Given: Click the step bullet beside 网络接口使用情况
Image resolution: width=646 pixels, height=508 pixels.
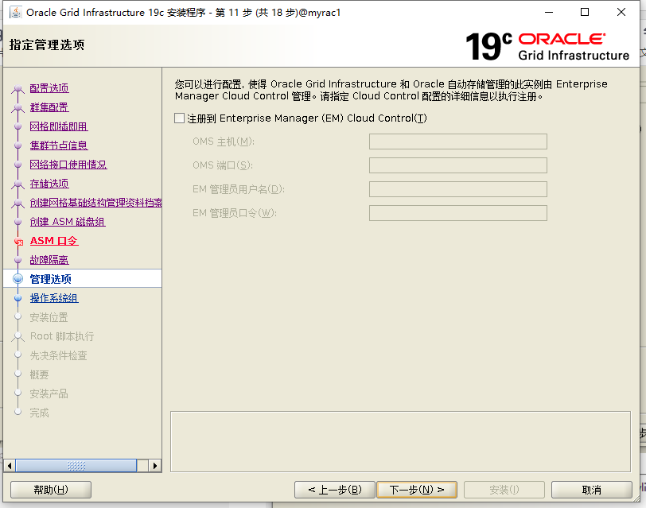Looking at the screenshot, I should coord(18,165).
